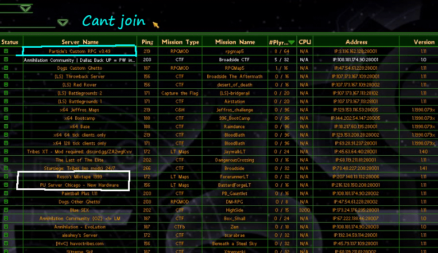Click status icon for Rosco's Mixtape 1999

tap(6, 177)
